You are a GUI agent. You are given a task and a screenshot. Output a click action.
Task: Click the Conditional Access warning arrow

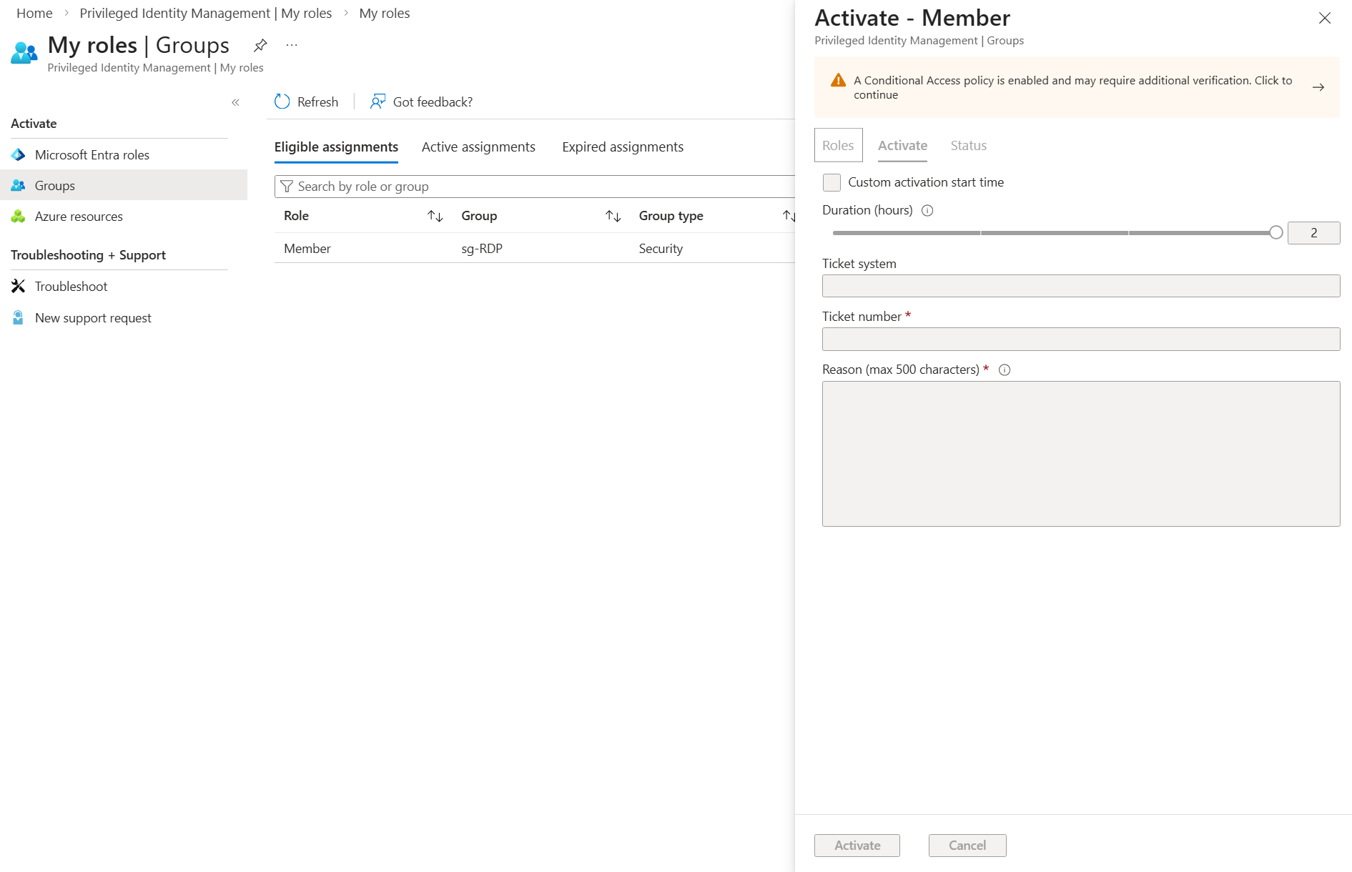pyautogui.click(x=1318, y=87)
